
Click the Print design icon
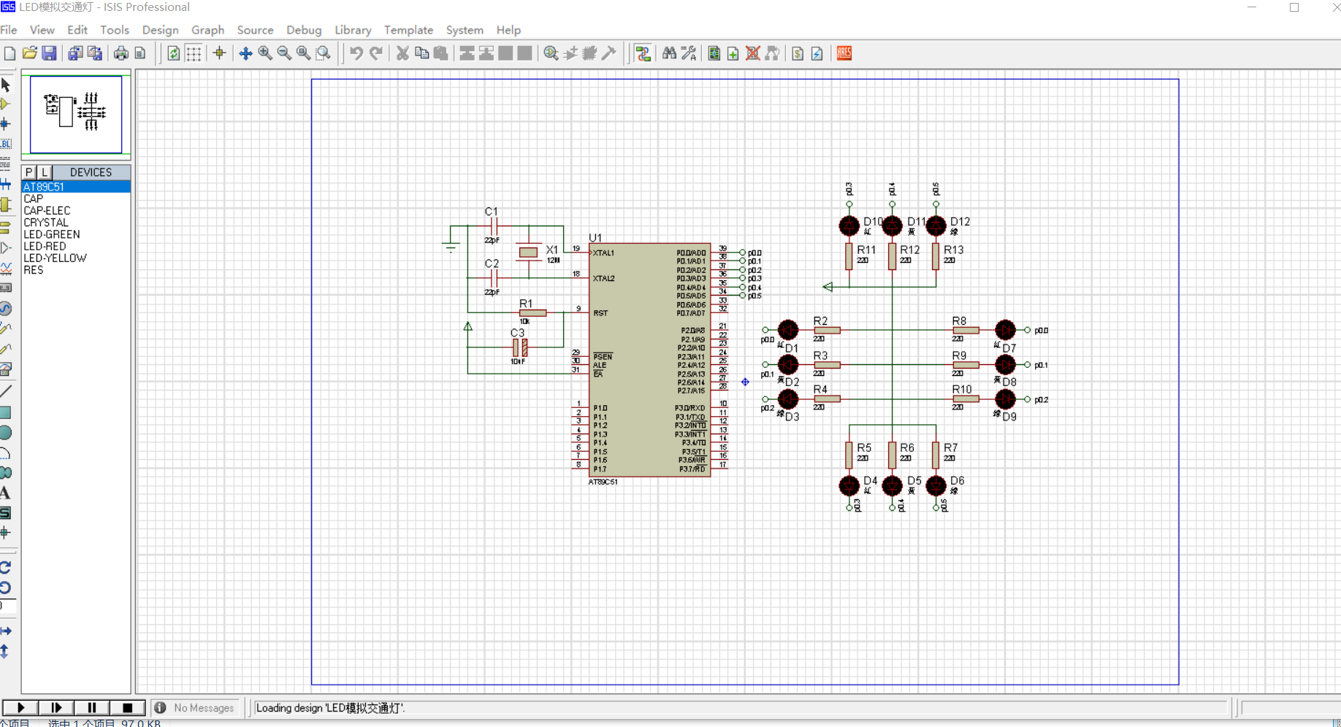121,53
